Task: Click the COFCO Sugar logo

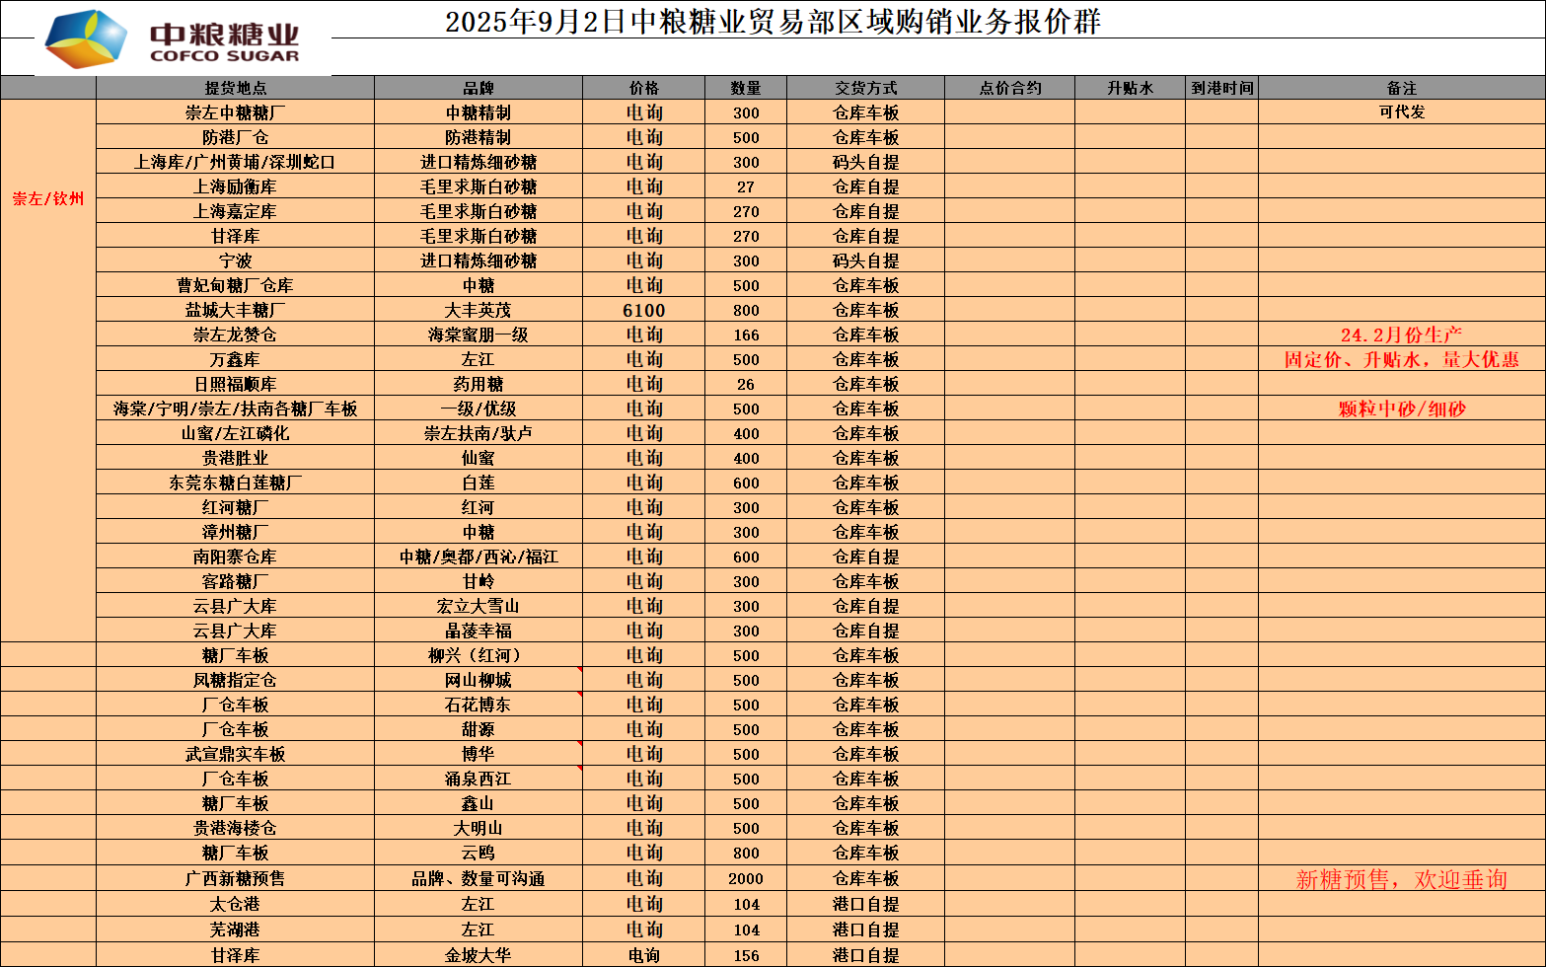Action: tap(183, 40)
